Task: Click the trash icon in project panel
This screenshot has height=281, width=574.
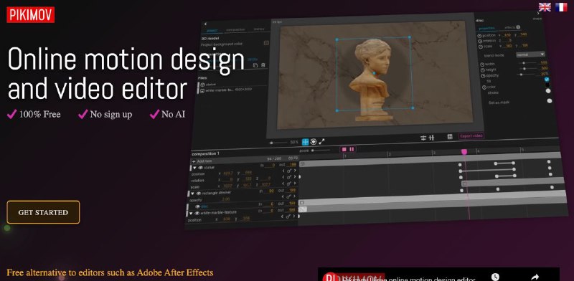Action: tap(263, 65)
